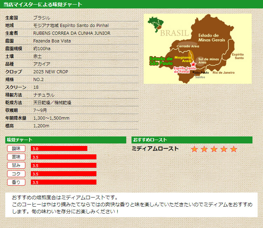Click the fifth orange roast rating star
This screenshot has width=263, height=228.
pos(234,149)
